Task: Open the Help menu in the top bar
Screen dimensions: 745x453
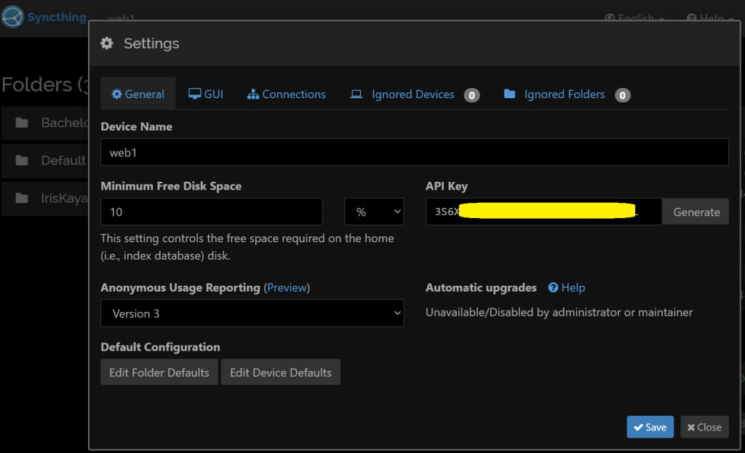Action: [706, 17]
